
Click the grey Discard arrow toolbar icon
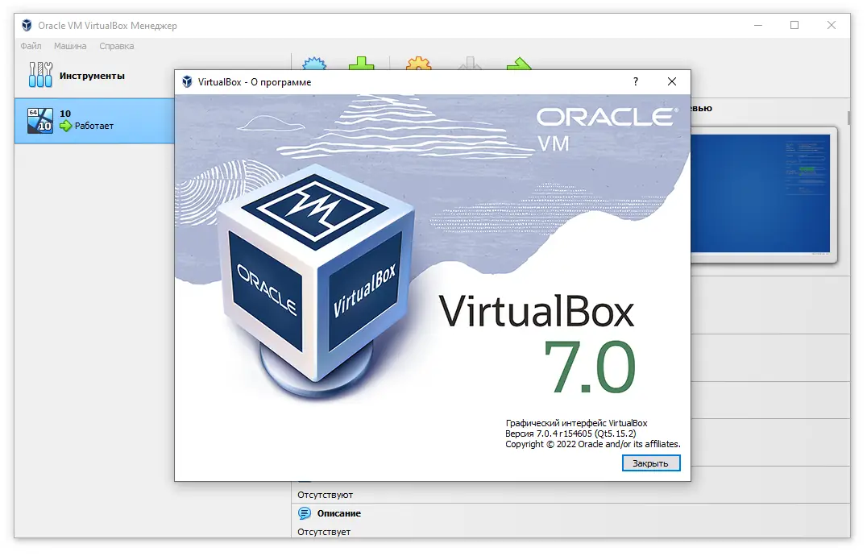tap(470, 64)
